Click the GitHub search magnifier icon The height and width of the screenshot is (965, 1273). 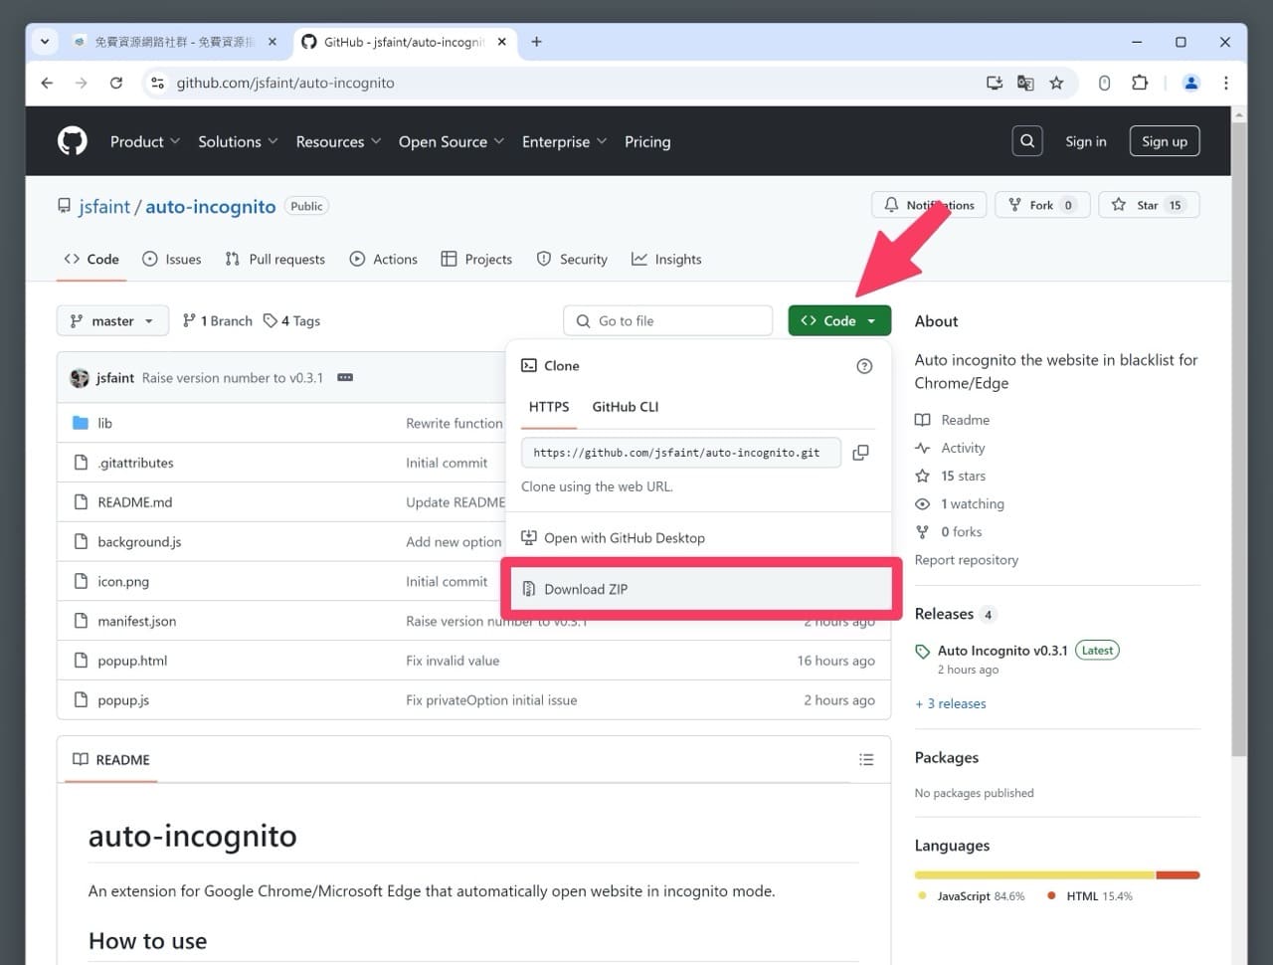[x=1027, y=141]
